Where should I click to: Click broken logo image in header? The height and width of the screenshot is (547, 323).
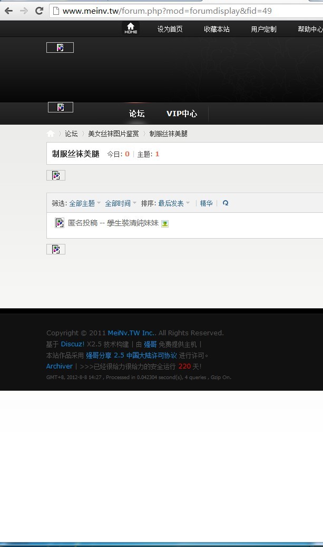coord(60,48)
